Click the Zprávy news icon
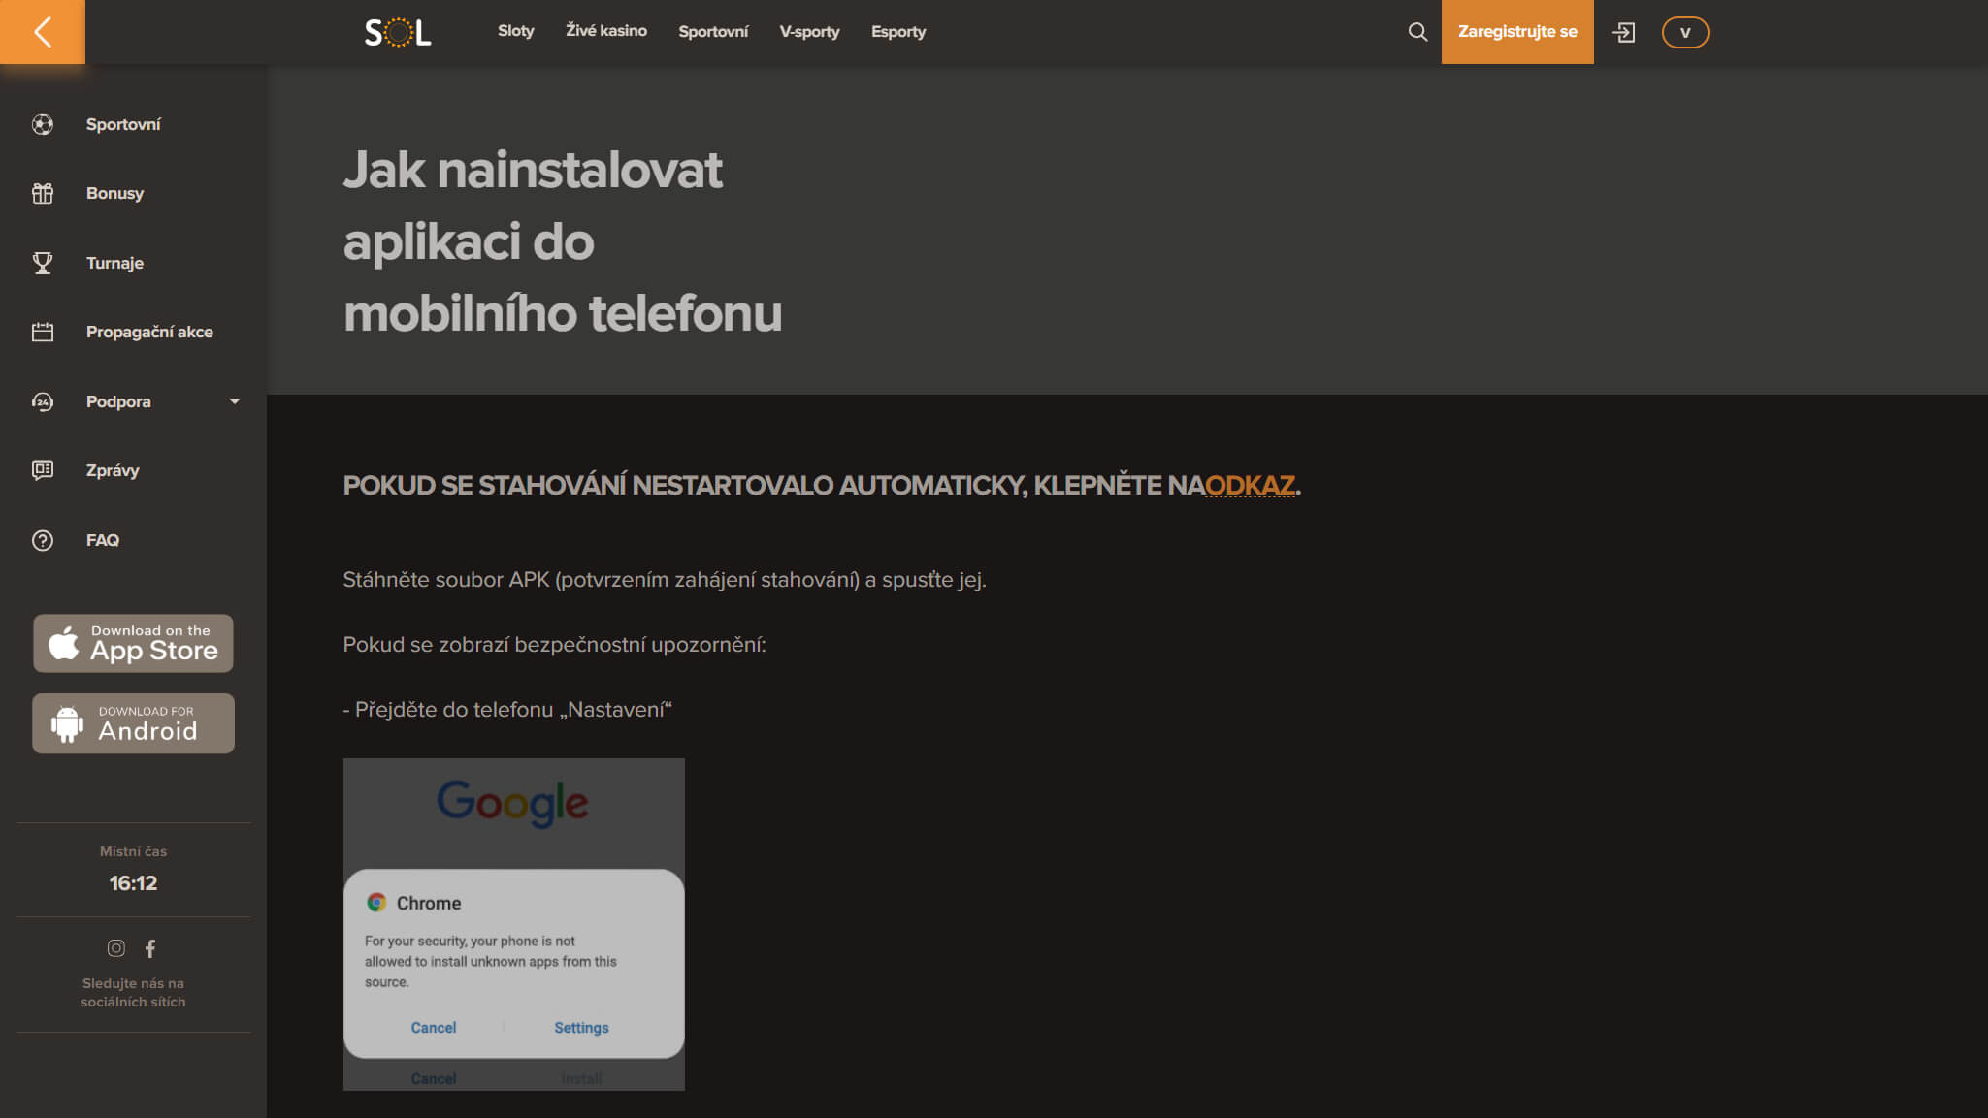The image size is (1988, 1118). click(x=43, y=470)
